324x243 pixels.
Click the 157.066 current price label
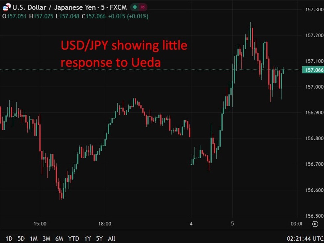click(314, 70)
